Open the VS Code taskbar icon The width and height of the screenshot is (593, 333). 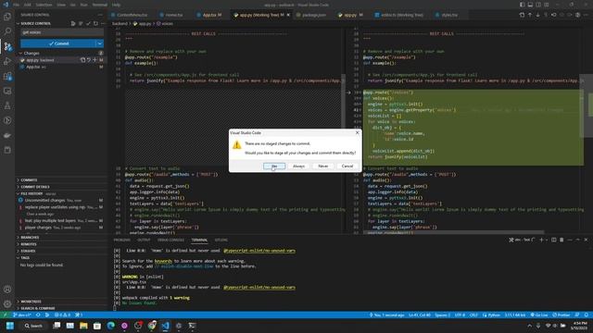[x=165, y=326]
